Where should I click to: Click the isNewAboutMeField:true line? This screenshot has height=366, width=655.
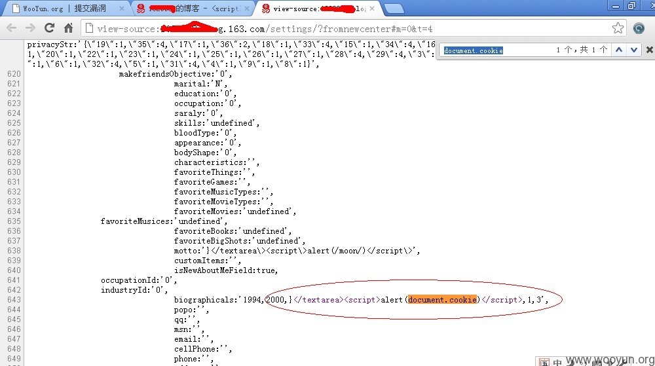click(x=226, y=270)
